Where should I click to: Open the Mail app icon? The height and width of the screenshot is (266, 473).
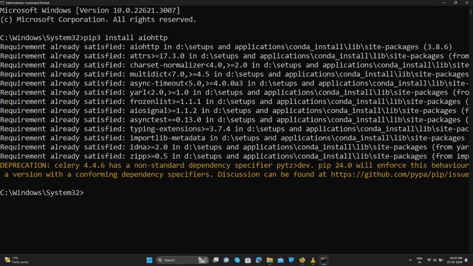click(281, 260)
